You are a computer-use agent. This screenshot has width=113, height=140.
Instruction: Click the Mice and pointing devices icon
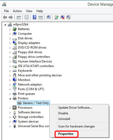coord(15,75)
